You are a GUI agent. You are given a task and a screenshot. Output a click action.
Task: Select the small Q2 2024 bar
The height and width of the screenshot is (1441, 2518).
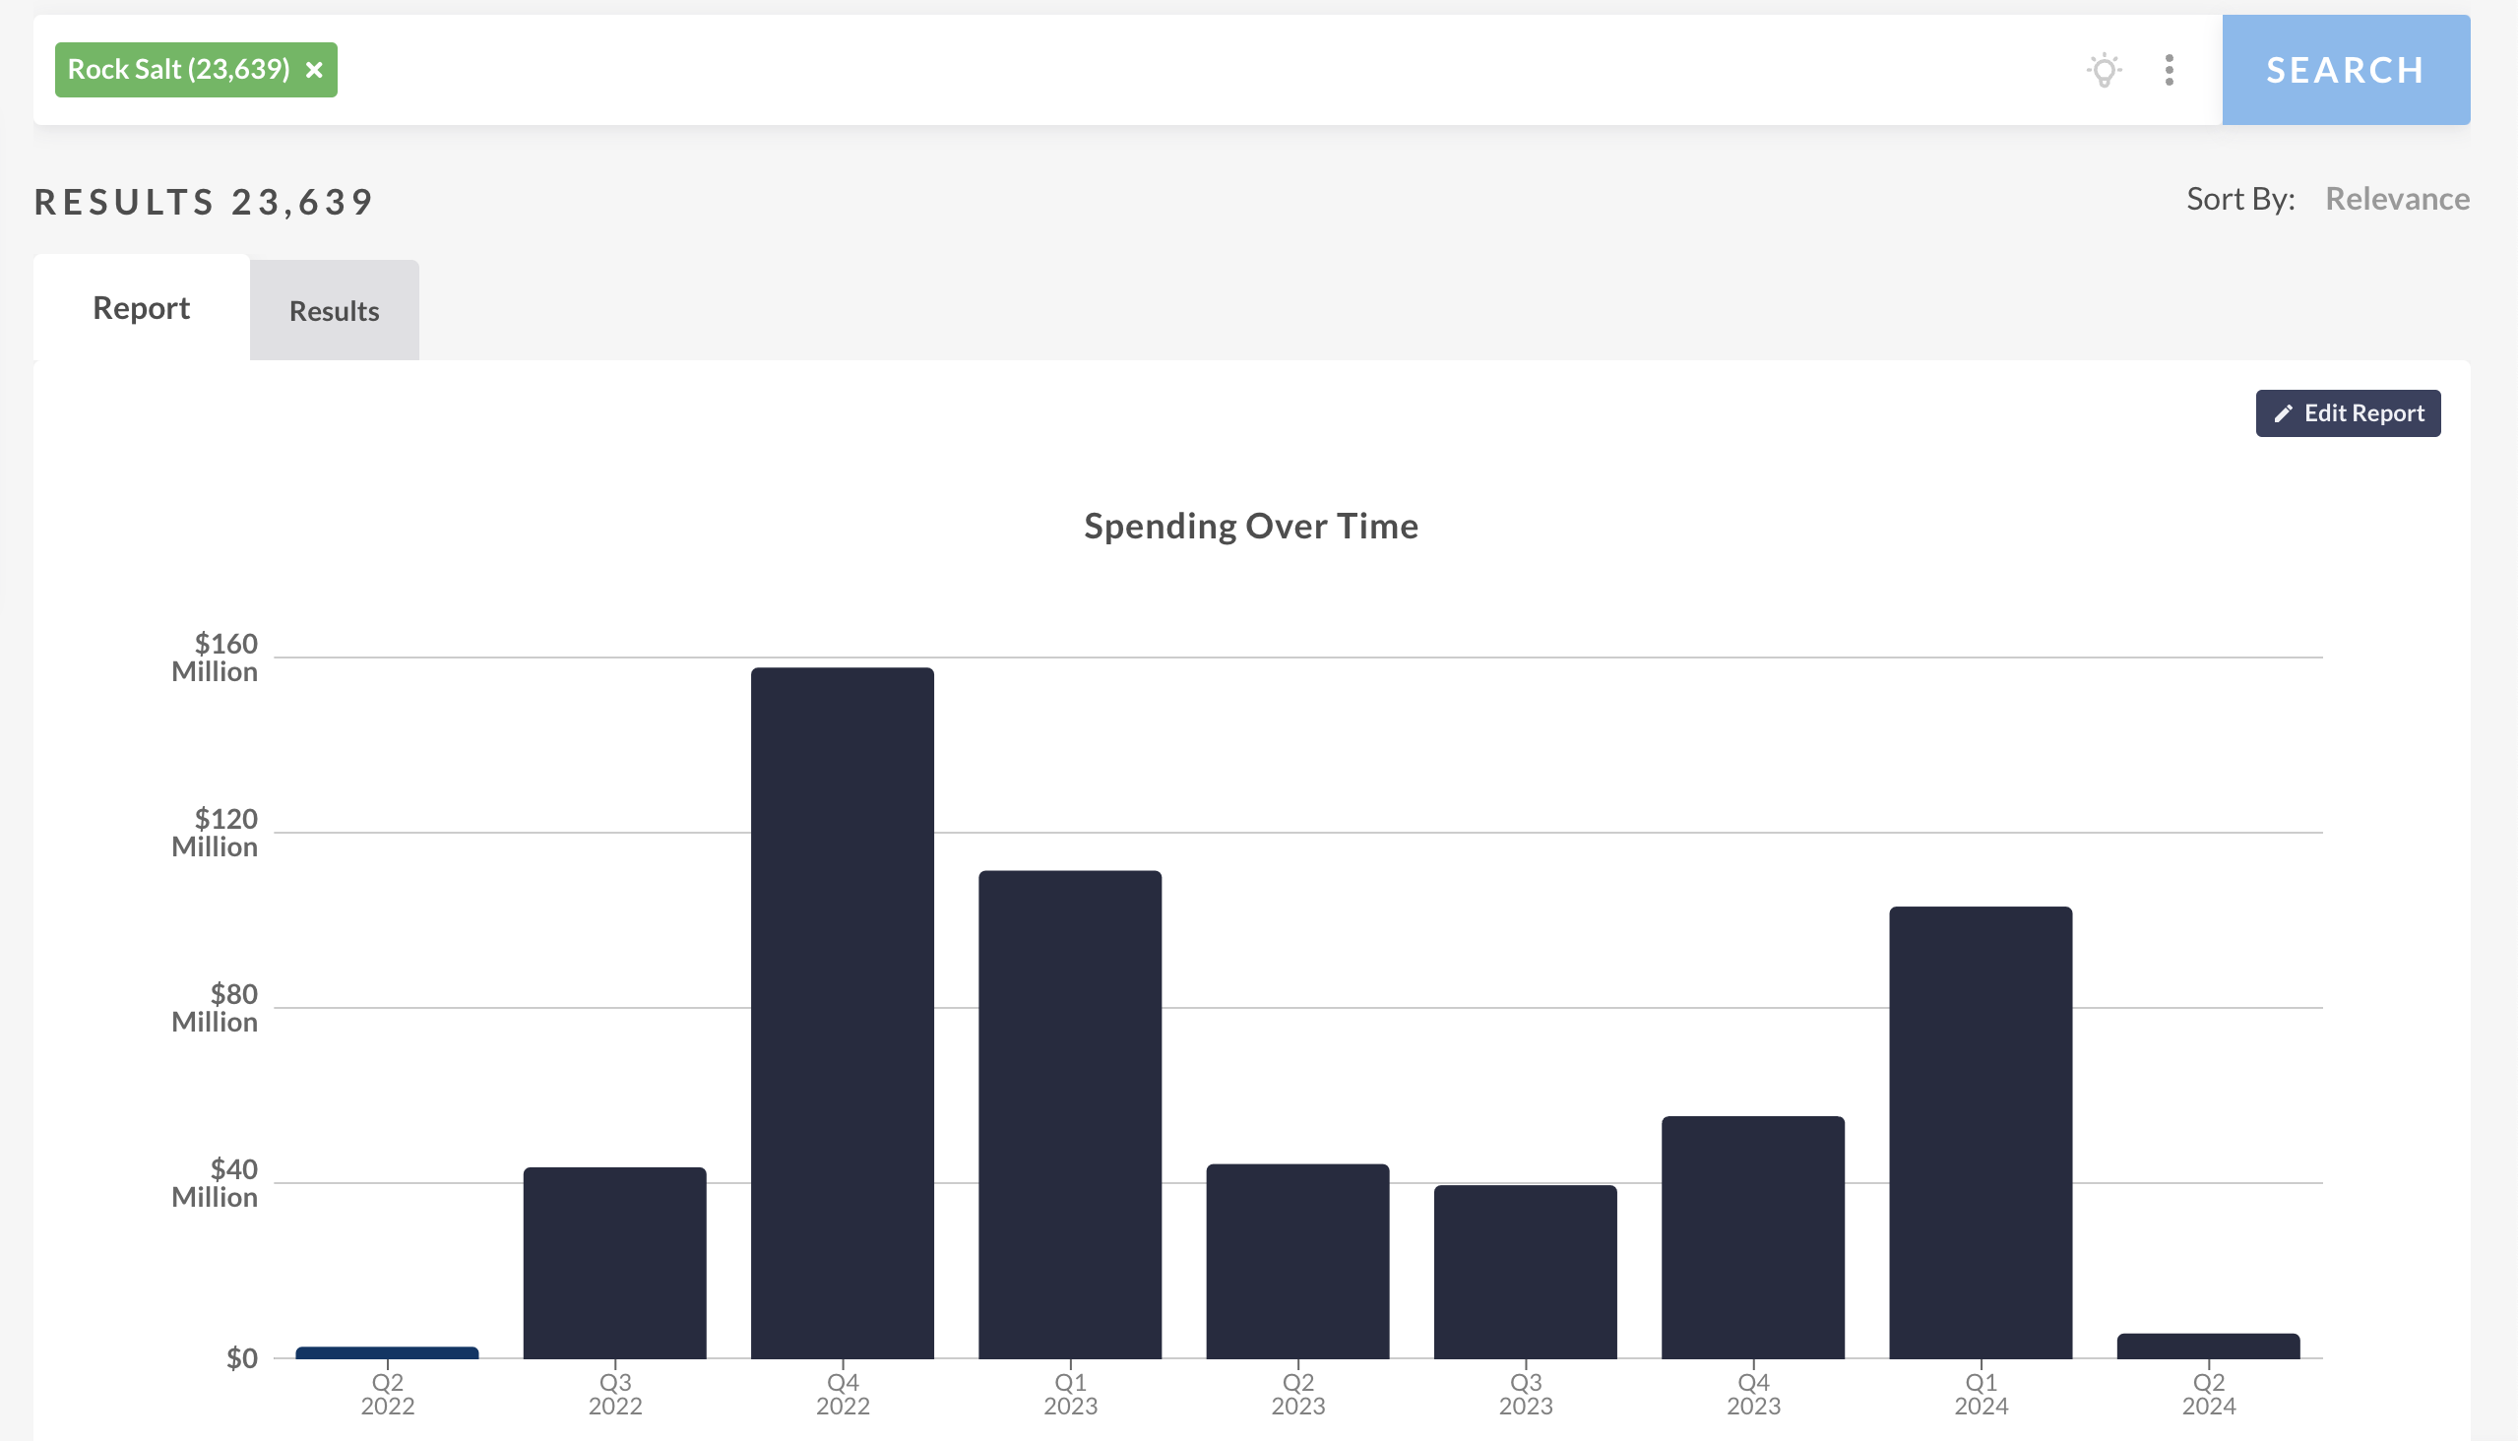pyautogui.click(x=2207, y=1346)
